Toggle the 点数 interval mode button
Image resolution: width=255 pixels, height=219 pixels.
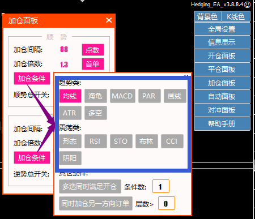93,50
